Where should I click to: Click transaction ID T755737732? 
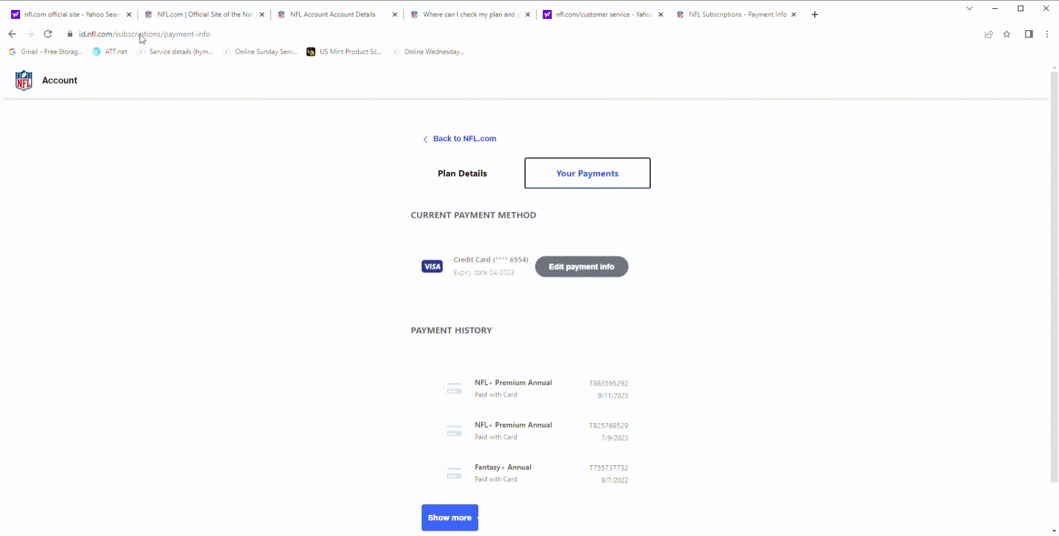(x=608, y=468)
